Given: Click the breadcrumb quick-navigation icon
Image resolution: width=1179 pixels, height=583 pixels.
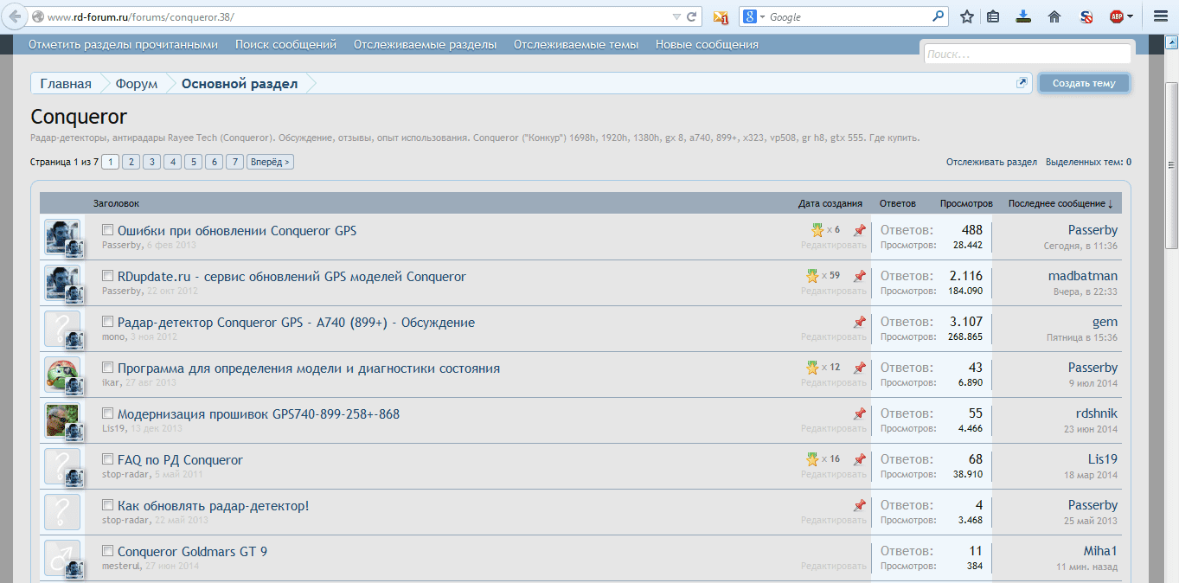Looking at the screenshot, I should click(x=1022, y=83).
